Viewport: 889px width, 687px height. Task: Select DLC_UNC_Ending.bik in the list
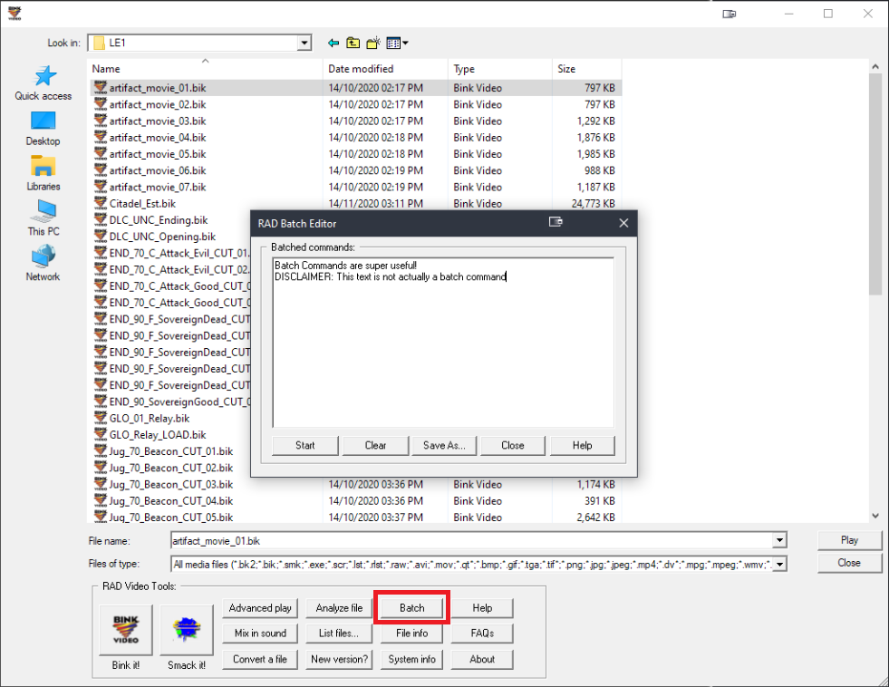159,220
